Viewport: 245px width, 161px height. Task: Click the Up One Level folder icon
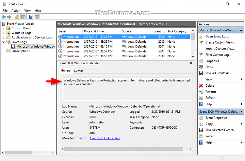(17, 17)
